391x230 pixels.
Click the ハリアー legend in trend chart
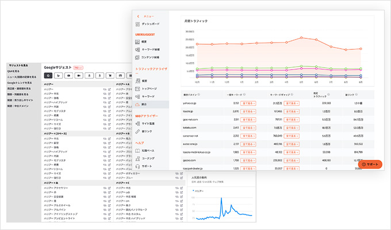tap(198, 191)
